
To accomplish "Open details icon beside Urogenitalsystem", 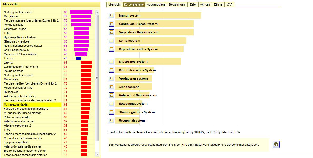I will tap(111, 120).
